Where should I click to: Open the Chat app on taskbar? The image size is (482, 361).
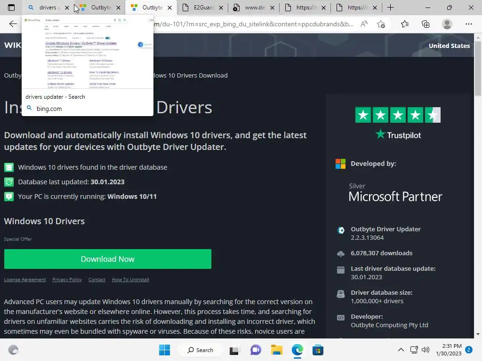[256, 350]
